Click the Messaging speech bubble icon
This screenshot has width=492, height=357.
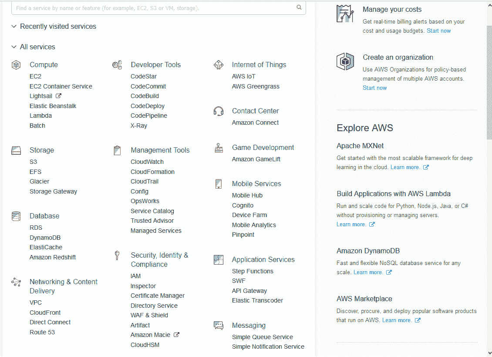219,325
